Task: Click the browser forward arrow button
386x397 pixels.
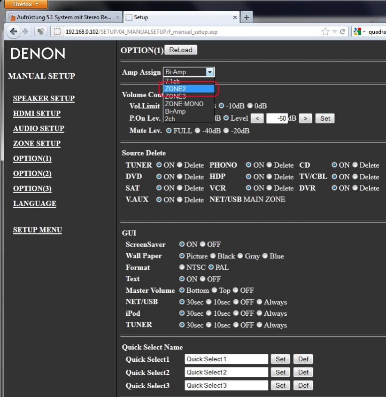Action: [x=25, y=31]
